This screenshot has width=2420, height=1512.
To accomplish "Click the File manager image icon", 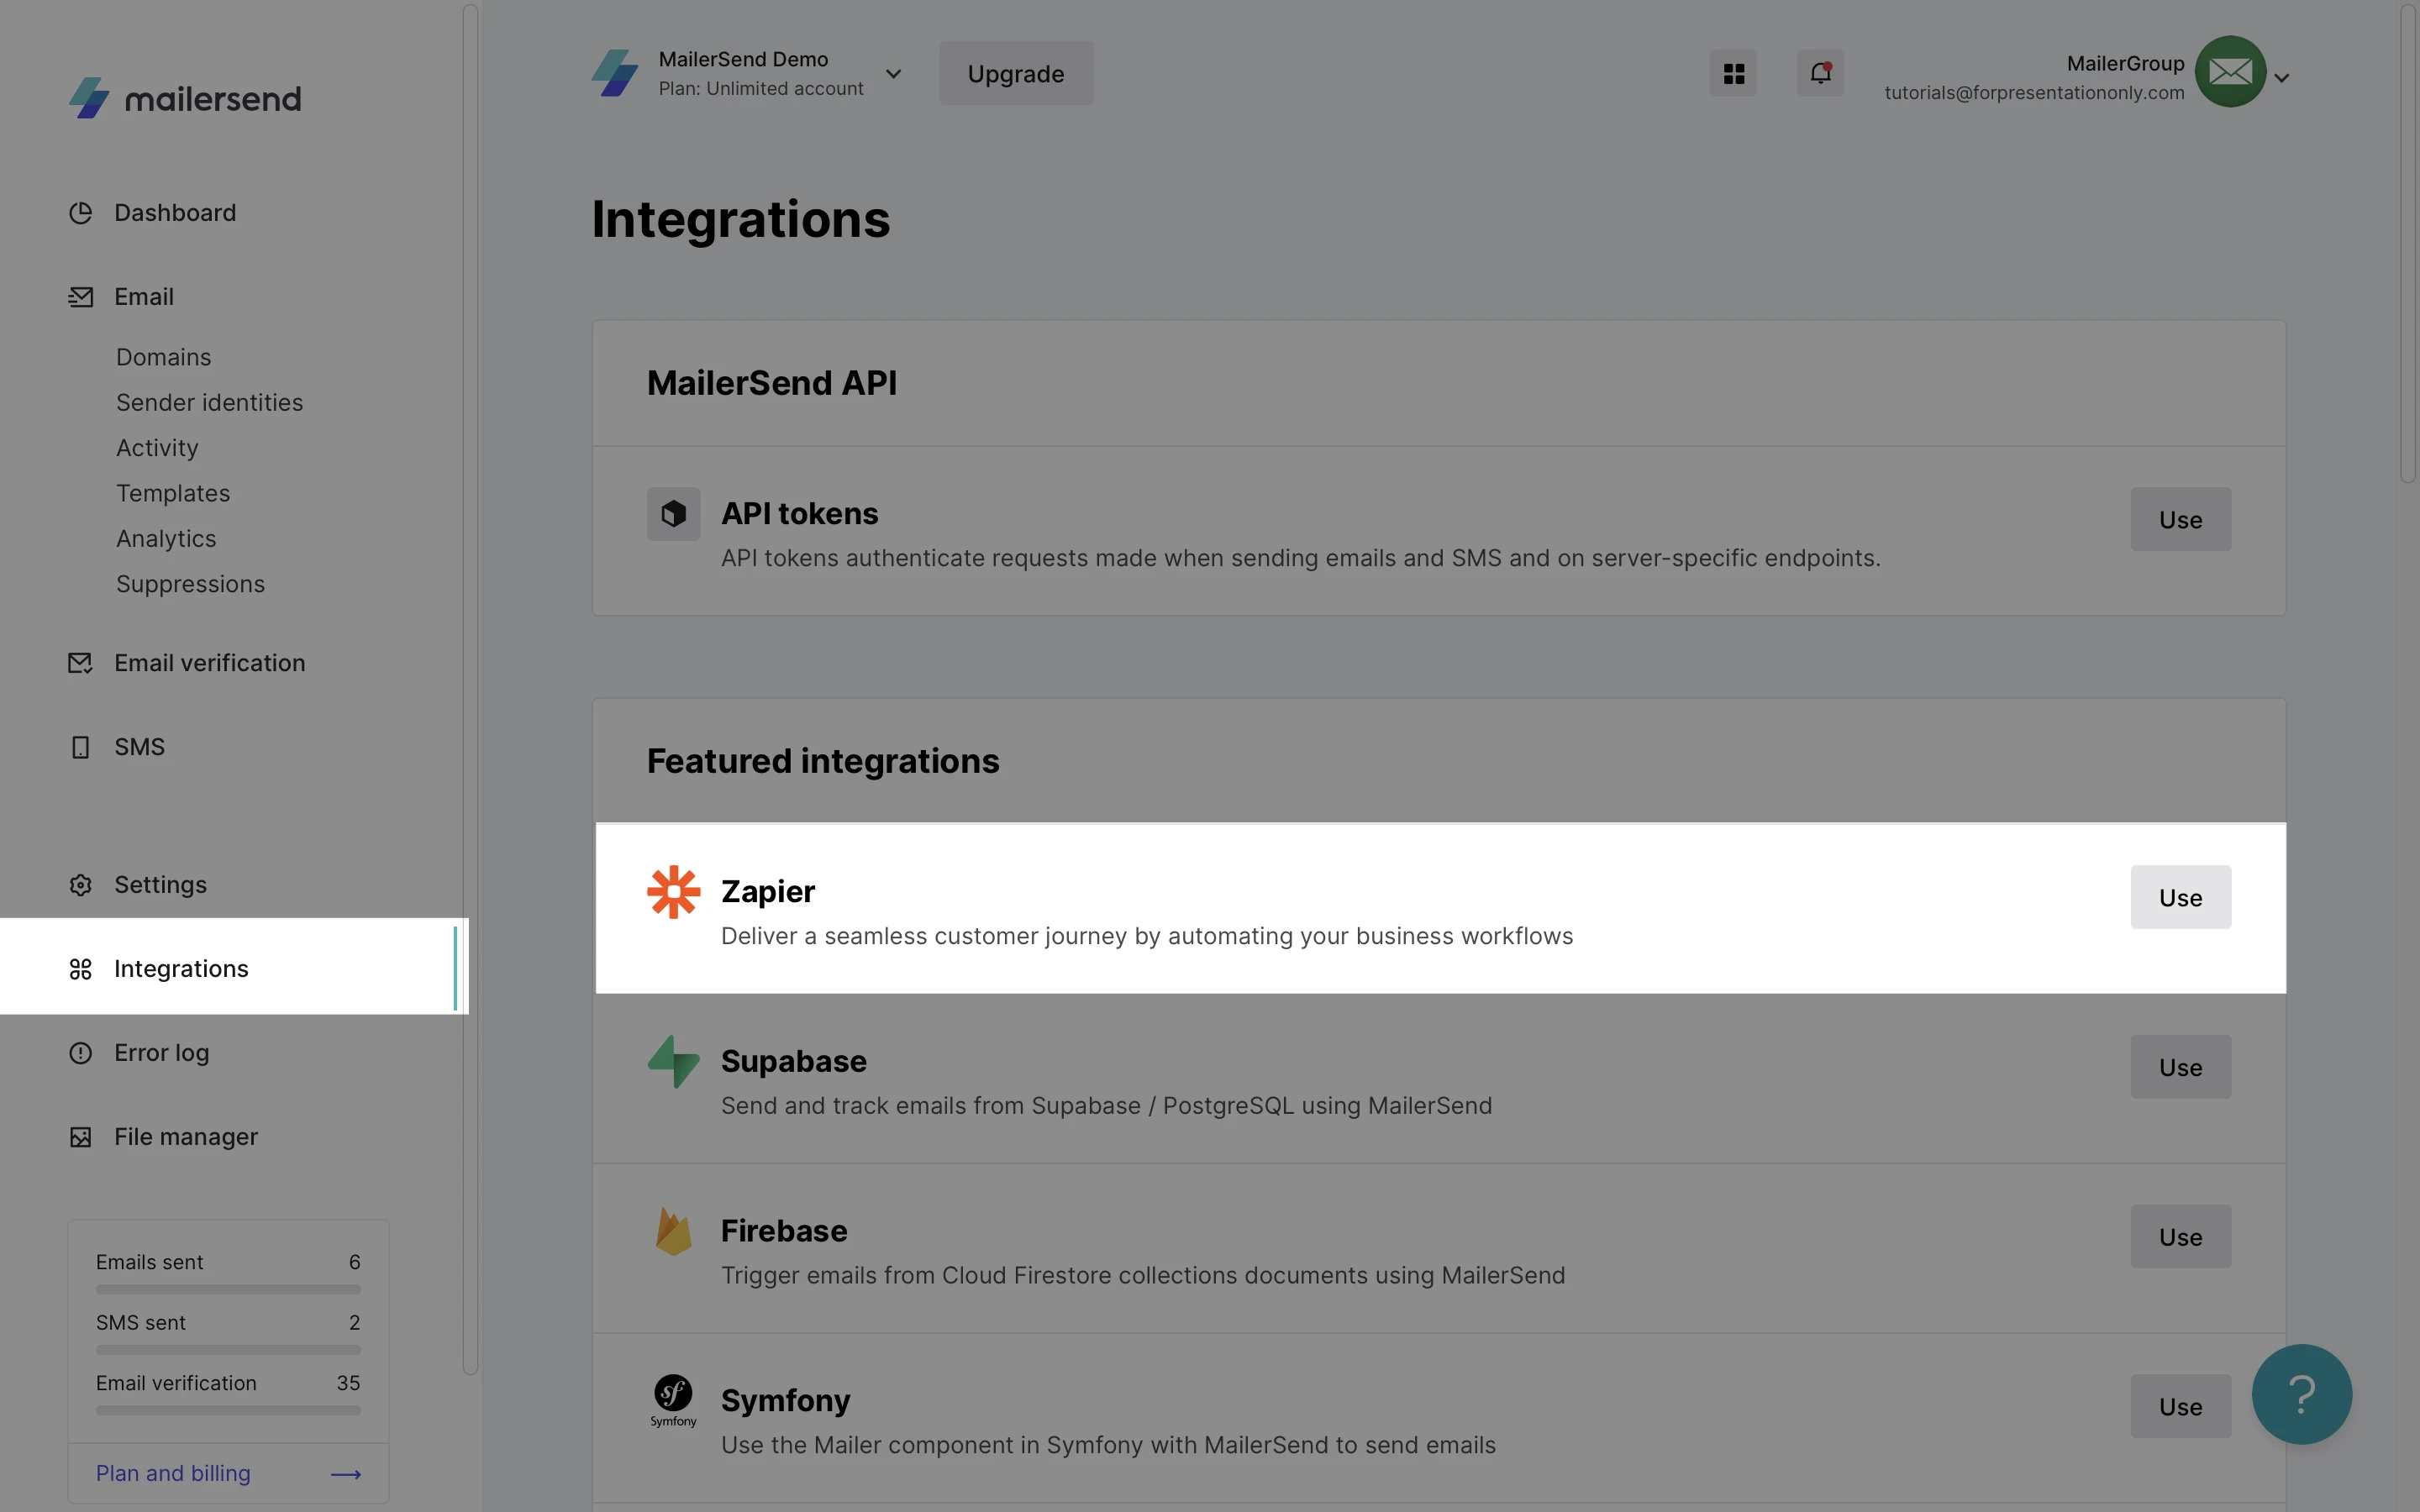I will 80,1137.
